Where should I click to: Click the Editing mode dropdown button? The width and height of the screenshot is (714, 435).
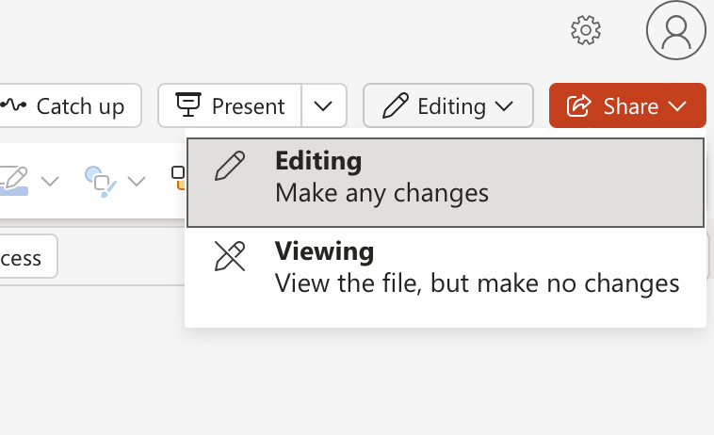coord(448,105)
